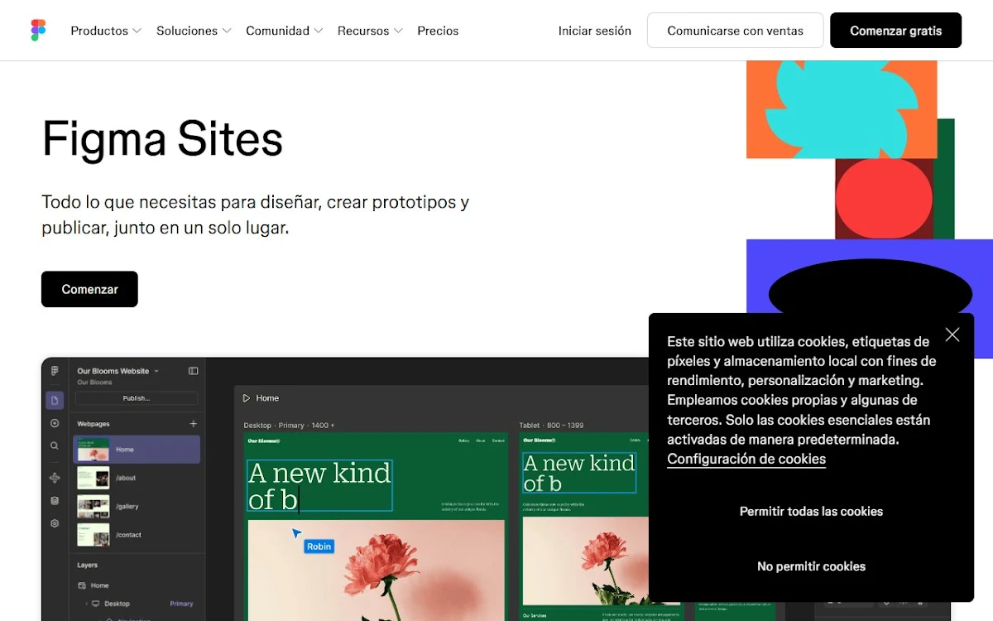The height and width of the screenshot is (621, 993).
Task: Click Iniciar sesión
Action: [x=595, y=31]
